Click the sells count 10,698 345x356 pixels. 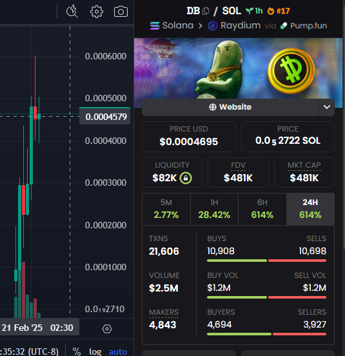click(x=313, y=251)
